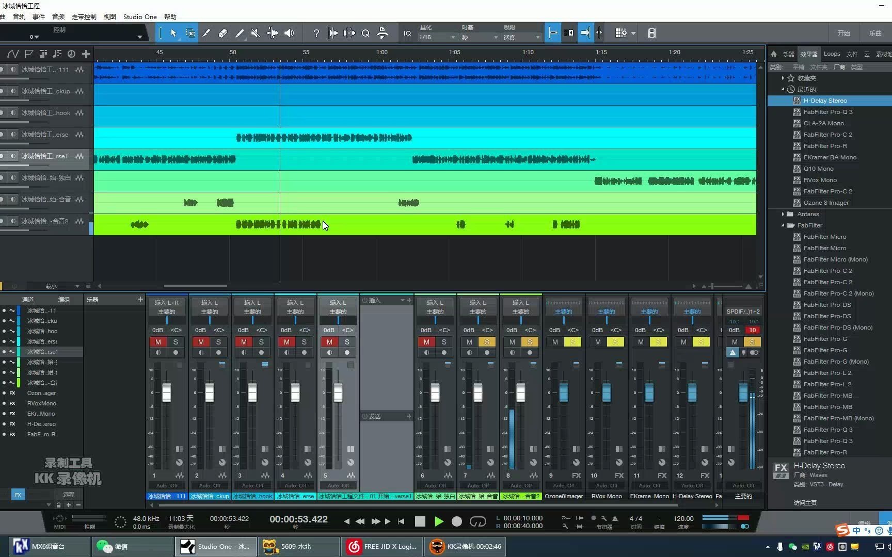
Task: Toggle Solo on the main output channel
Action: tap(752, 342)
